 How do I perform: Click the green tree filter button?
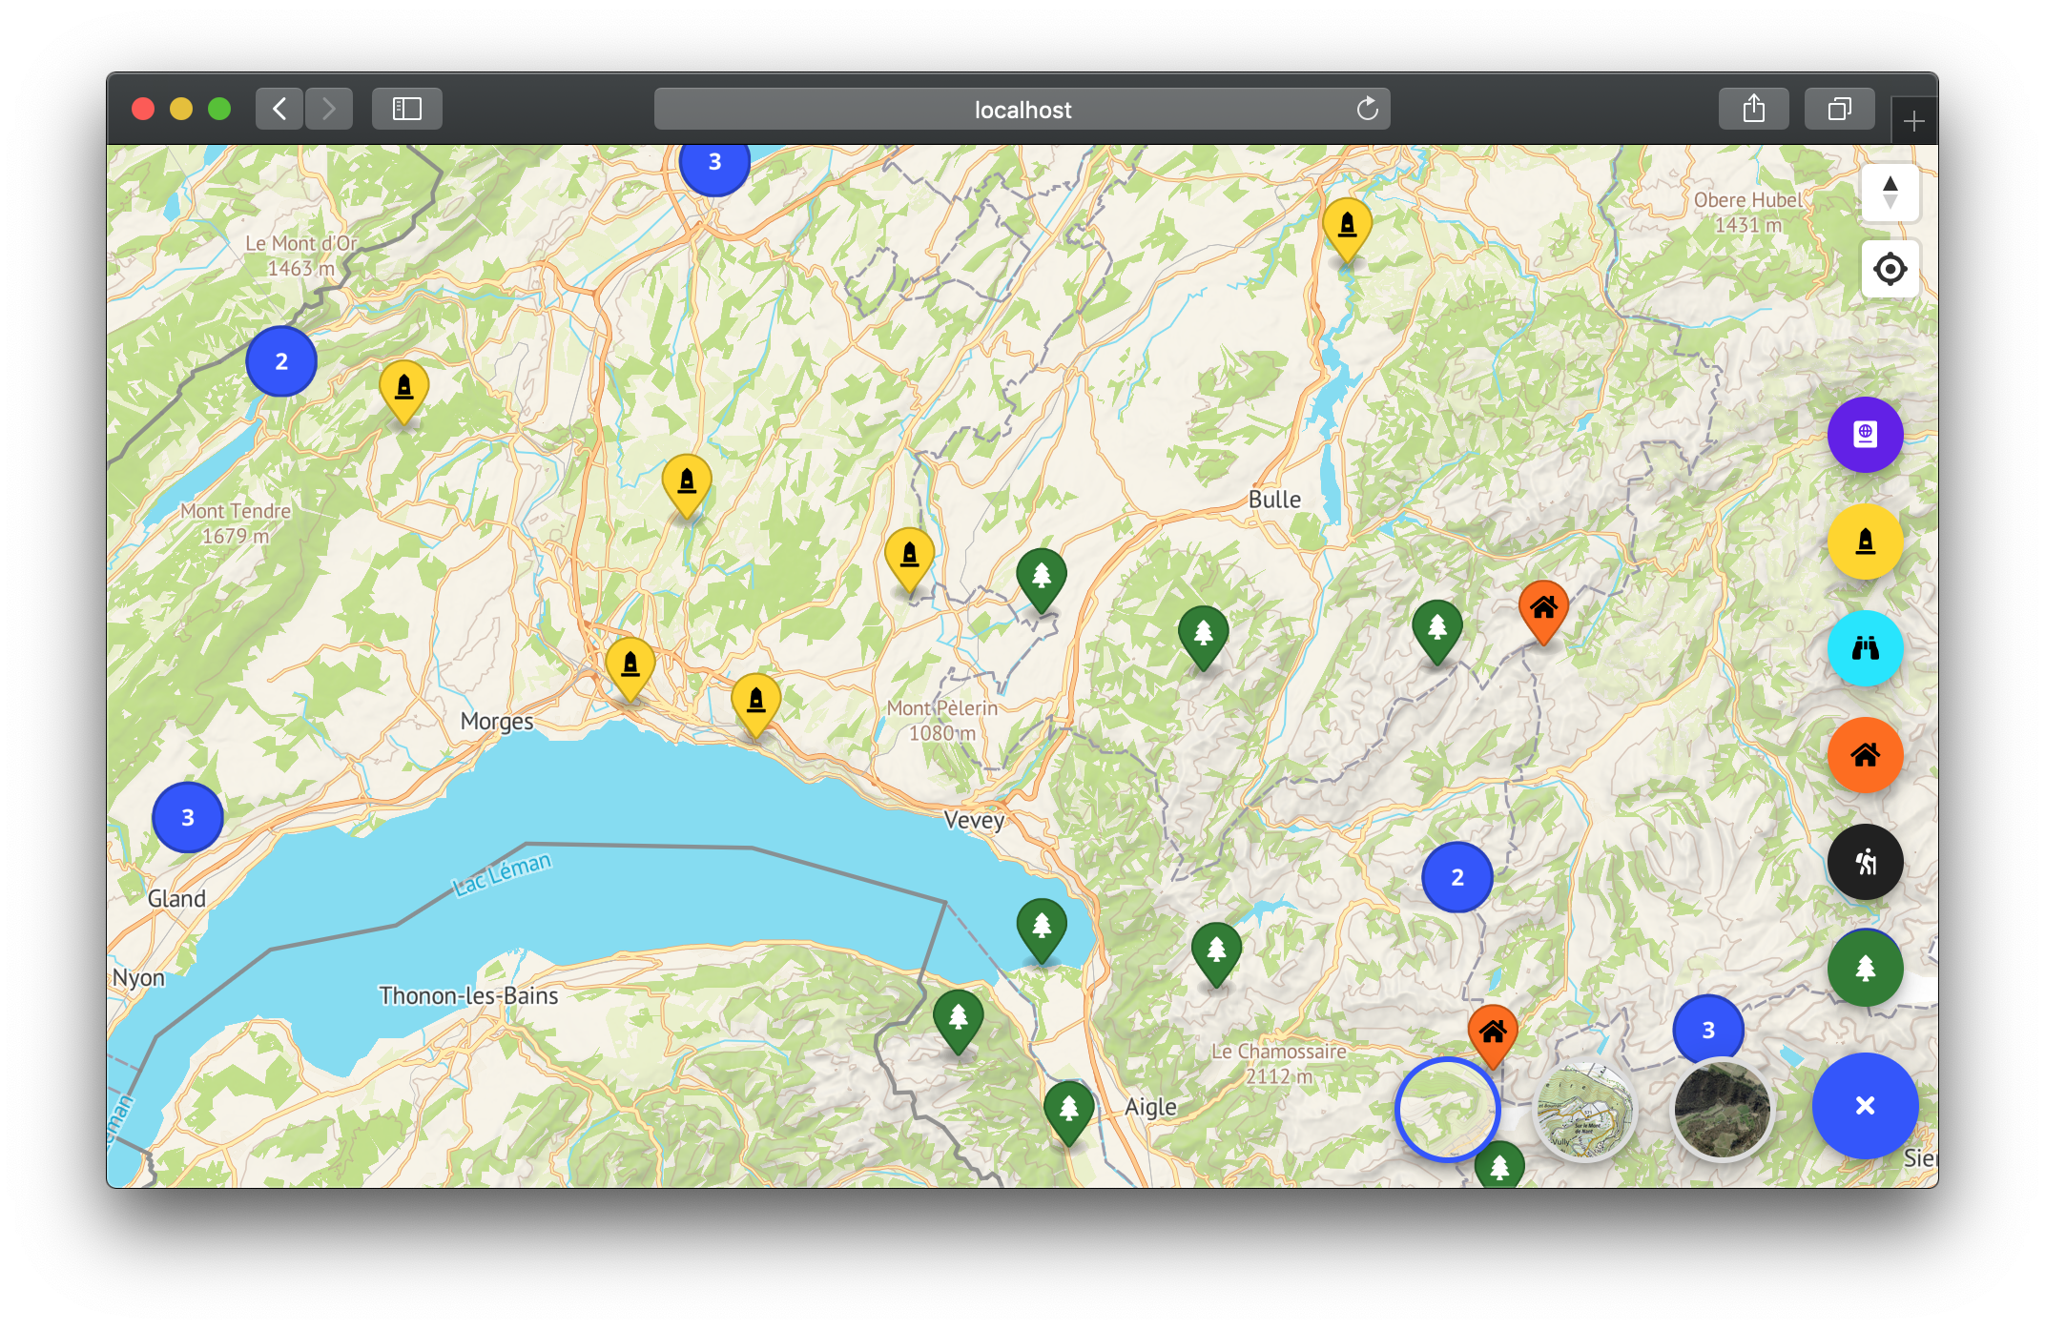1865,969
